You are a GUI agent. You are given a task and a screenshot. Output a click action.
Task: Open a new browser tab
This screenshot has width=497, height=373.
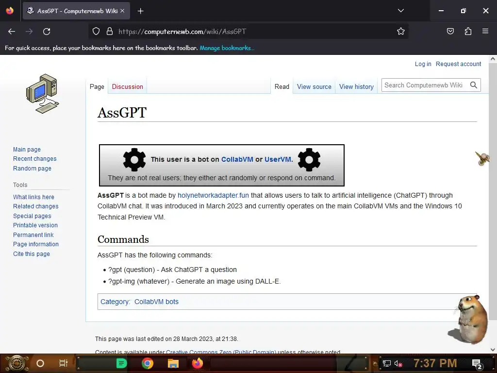tap(140, 11)
